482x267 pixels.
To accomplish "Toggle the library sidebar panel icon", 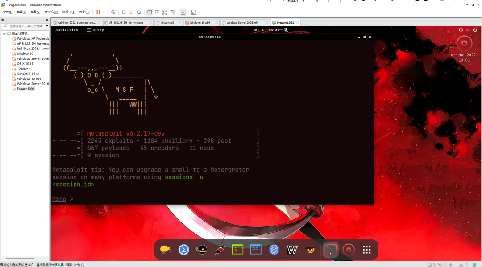I will [150, 12].
